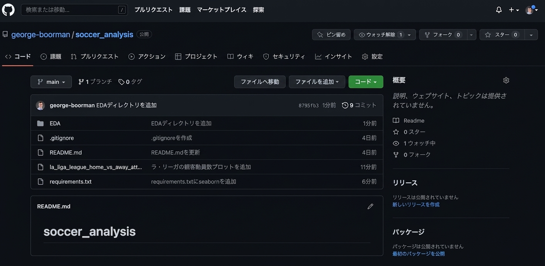Open the main branch selector
The width and height of the screenshot is (545, 266).
click(x=51, y=82)
